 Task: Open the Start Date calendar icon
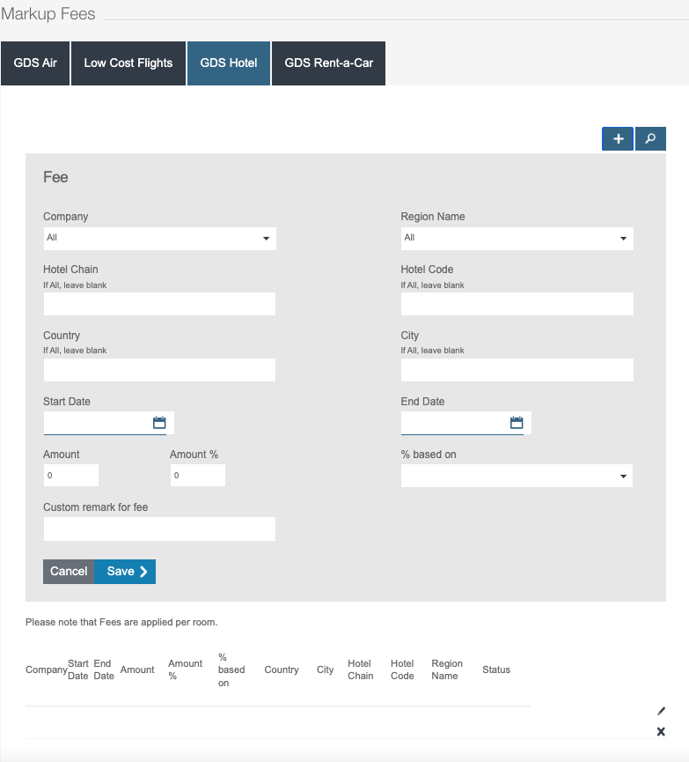pyautogui.click(x=159, y=423)
